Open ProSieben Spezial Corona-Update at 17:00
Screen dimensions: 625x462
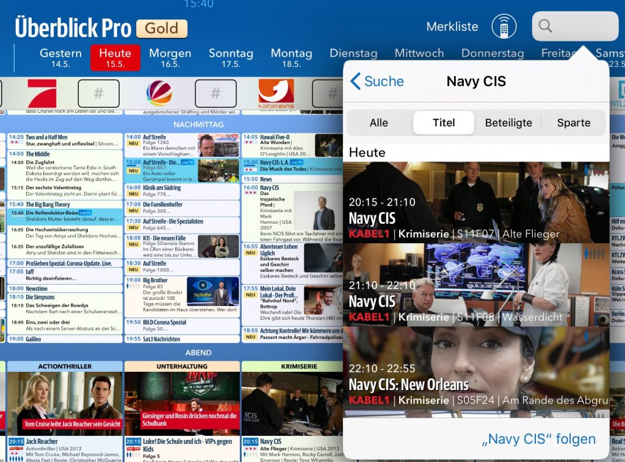tap(65, 263)
